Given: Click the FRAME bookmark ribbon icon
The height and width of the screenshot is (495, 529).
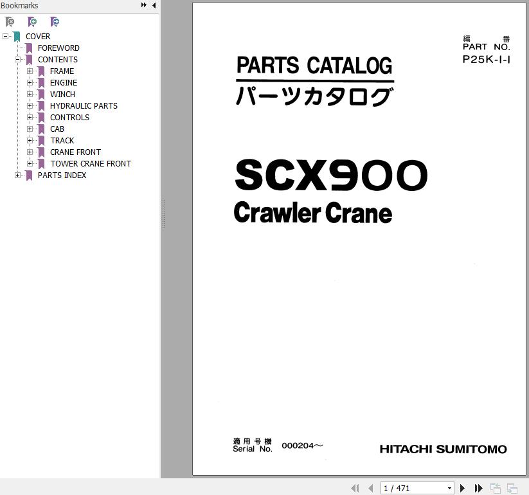Looking at the screenshot, I should pyautogui.click(x=41, y=71).
